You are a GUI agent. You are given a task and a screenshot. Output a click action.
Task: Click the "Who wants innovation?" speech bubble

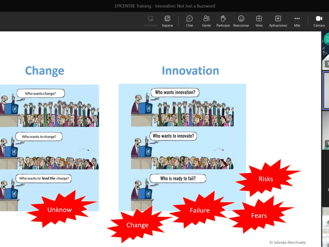[175, 92]
